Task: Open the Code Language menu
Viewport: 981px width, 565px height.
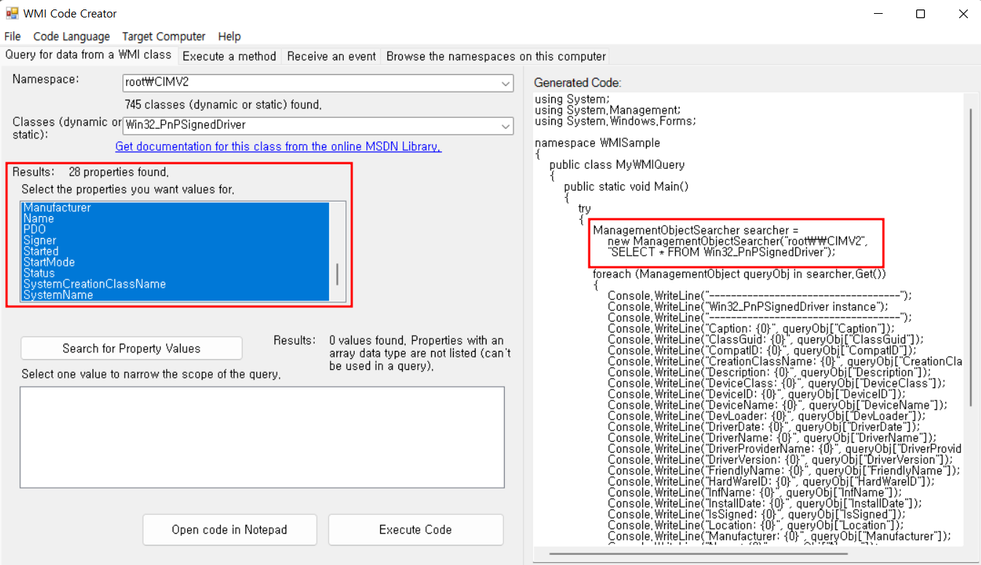Action: (71, 36)
